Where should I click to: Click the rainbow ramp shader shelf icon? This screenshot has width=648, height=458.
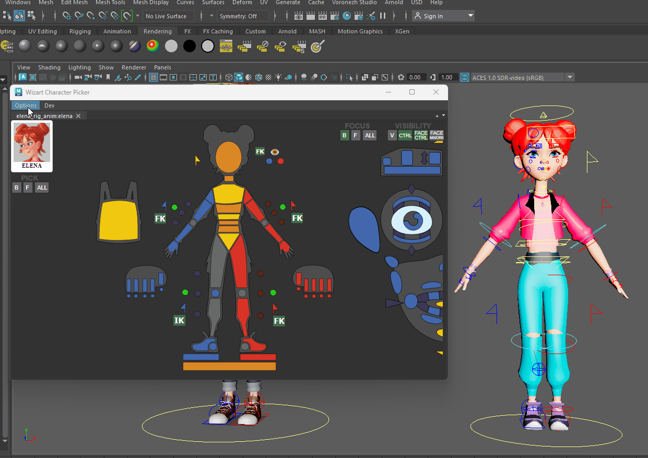coord(152,46)
